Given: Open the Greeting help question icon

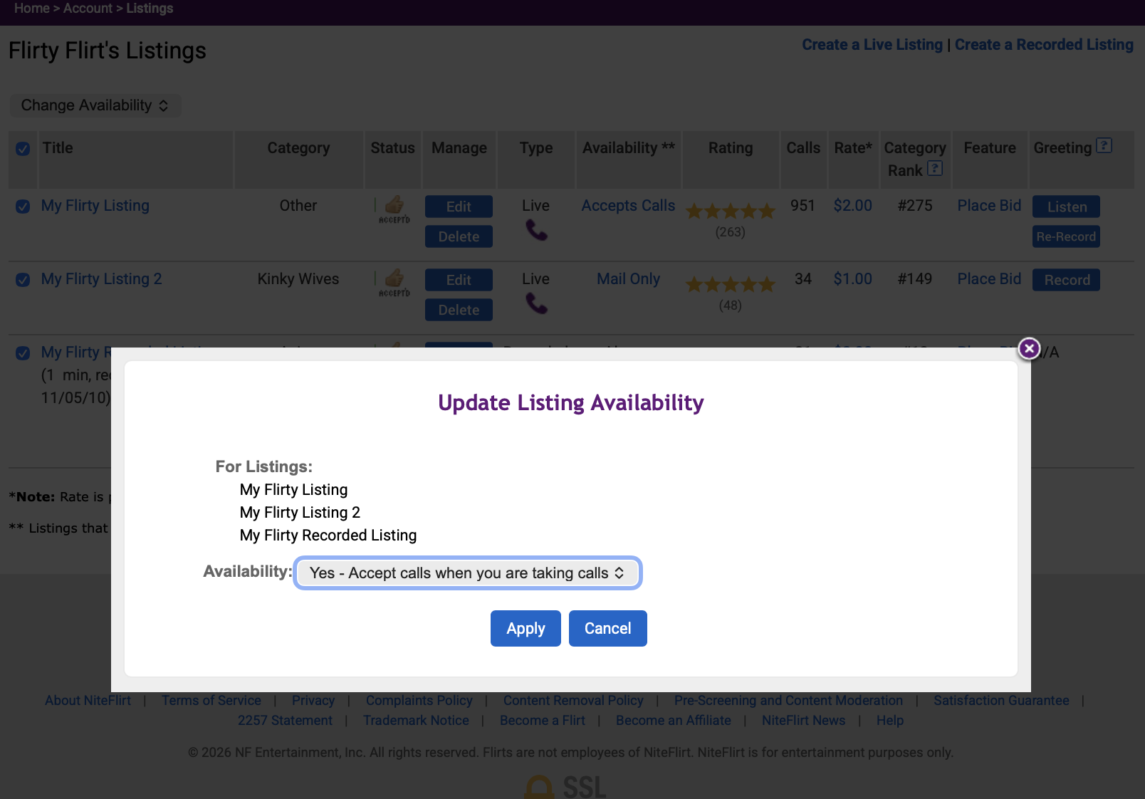Looking at the screenshot, I should coord(1104,145).
